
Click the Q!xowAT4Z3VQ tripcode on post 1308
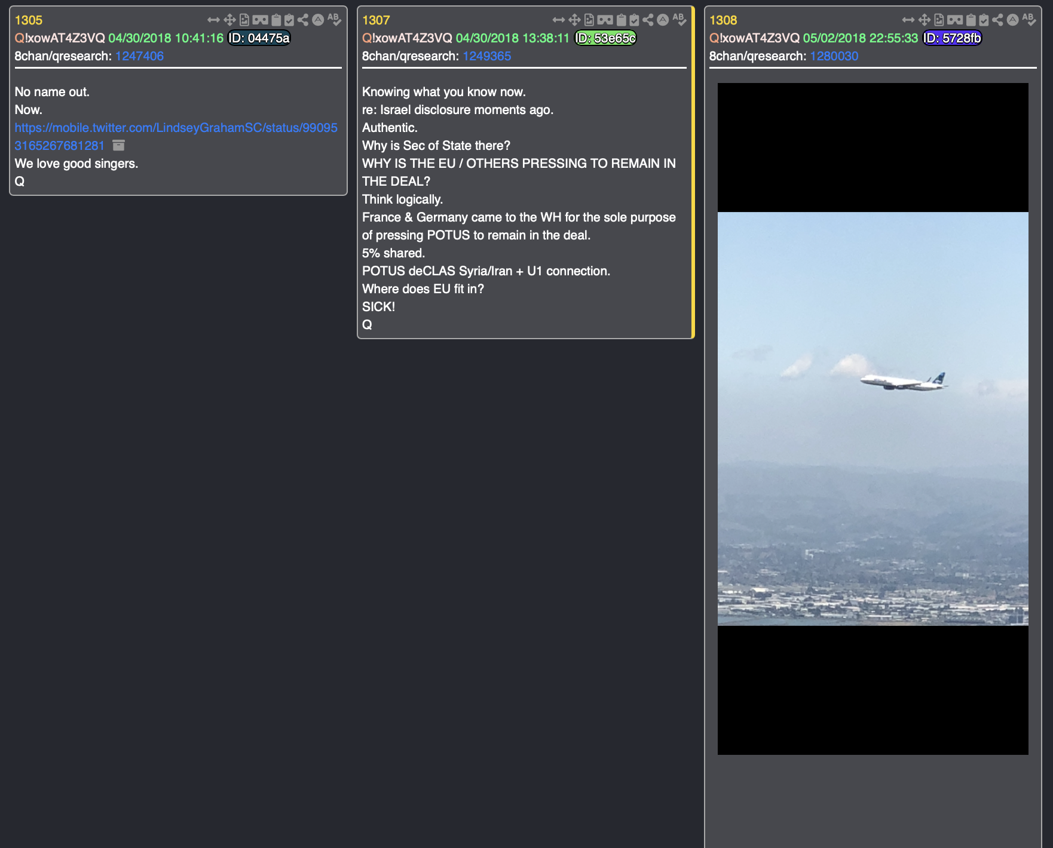click(x=754, y=38)
